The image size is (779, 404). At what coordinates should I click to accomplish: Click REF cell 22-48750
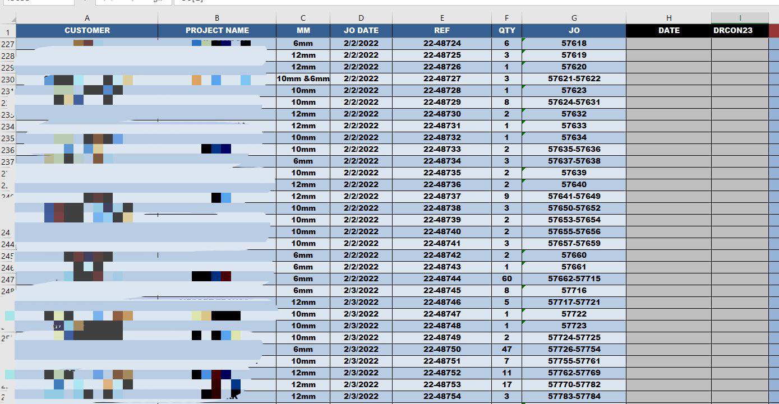[442, 349]
